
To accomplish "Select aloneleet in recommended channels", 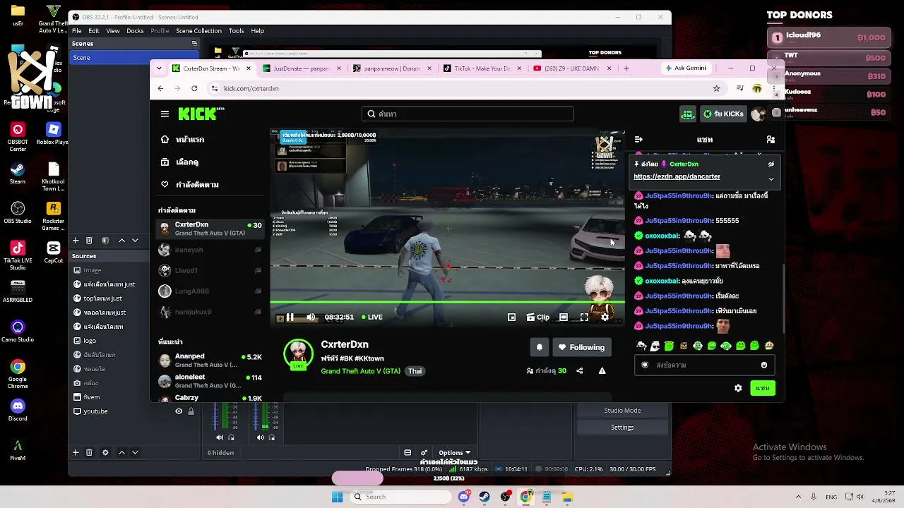I will pyautogui.click(x=210, y=381).
